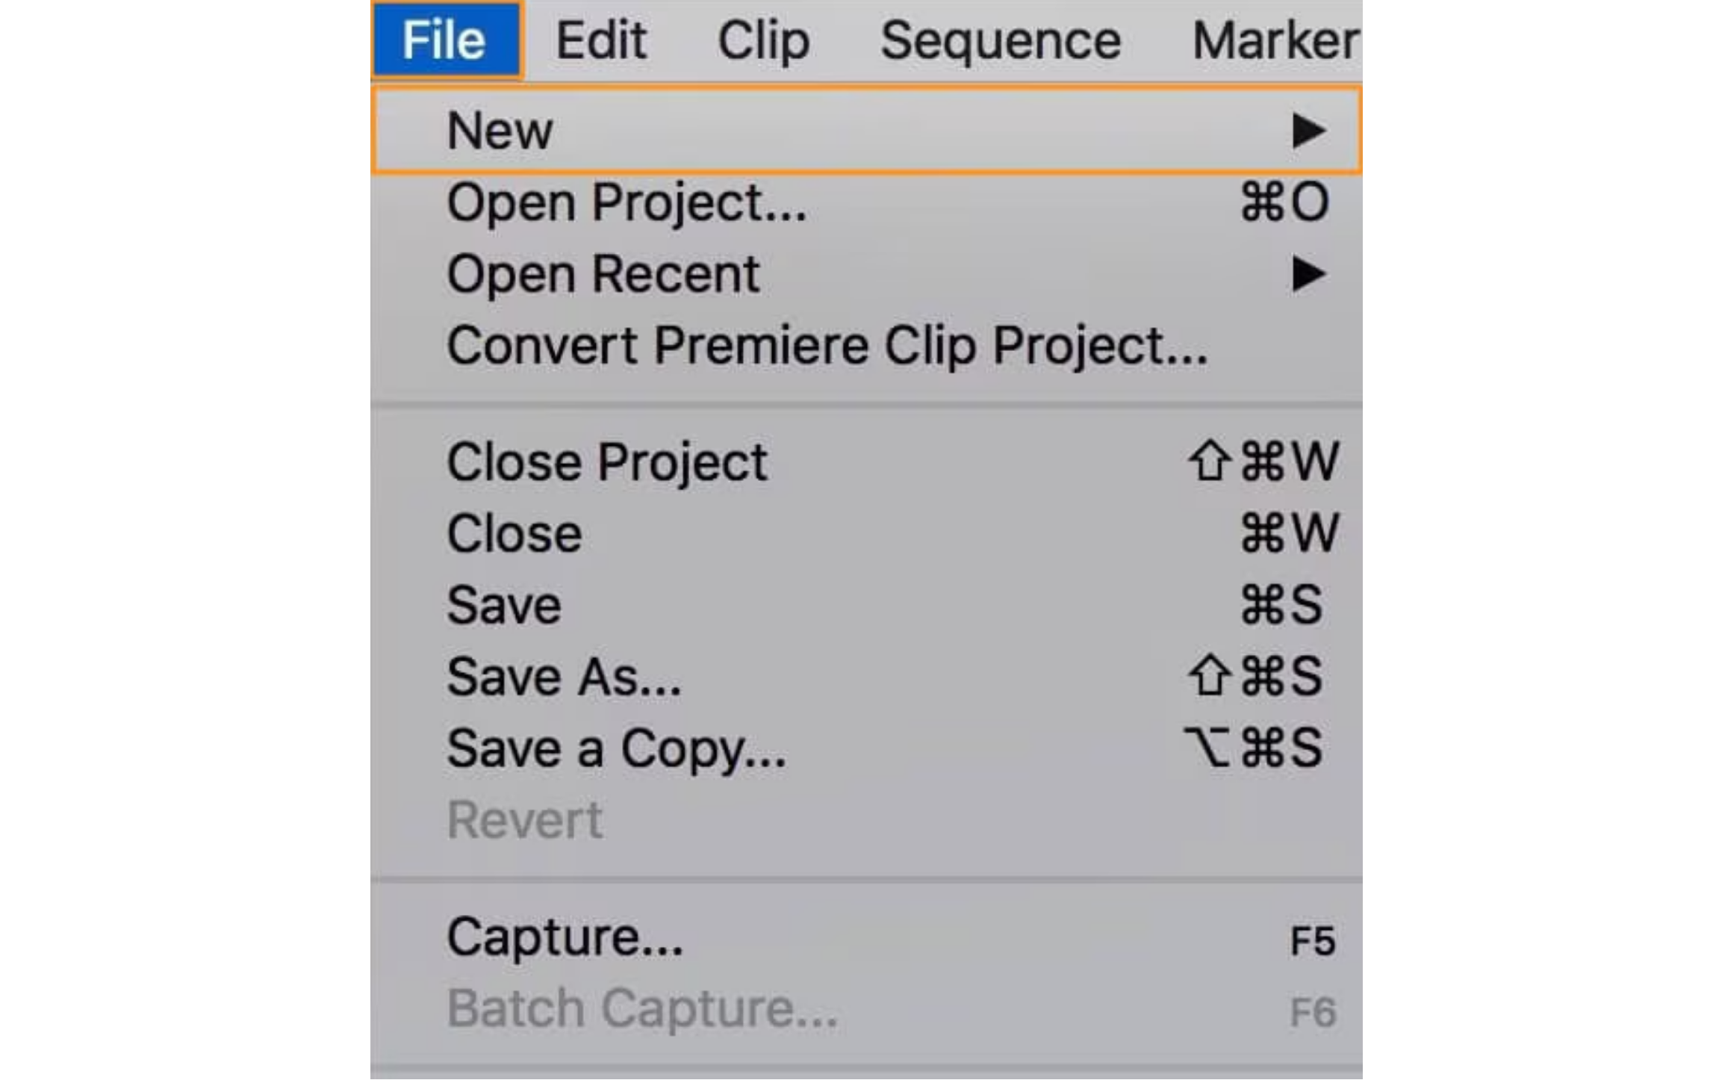The image size is (1713, 1080).
Task: Click the grayed-out Revert option
Action: [524, 820]
